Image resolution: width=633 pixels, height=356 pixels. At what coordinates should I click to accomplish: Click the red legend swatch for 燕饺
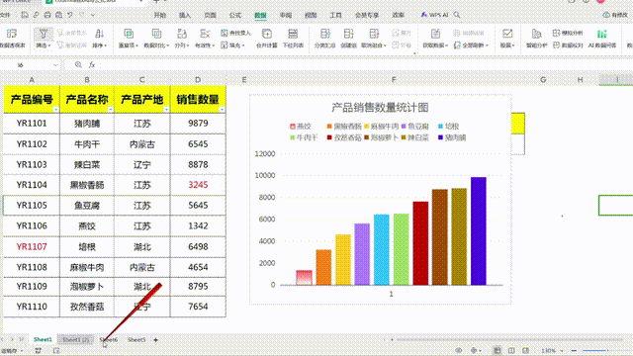[x=293, y=127]
